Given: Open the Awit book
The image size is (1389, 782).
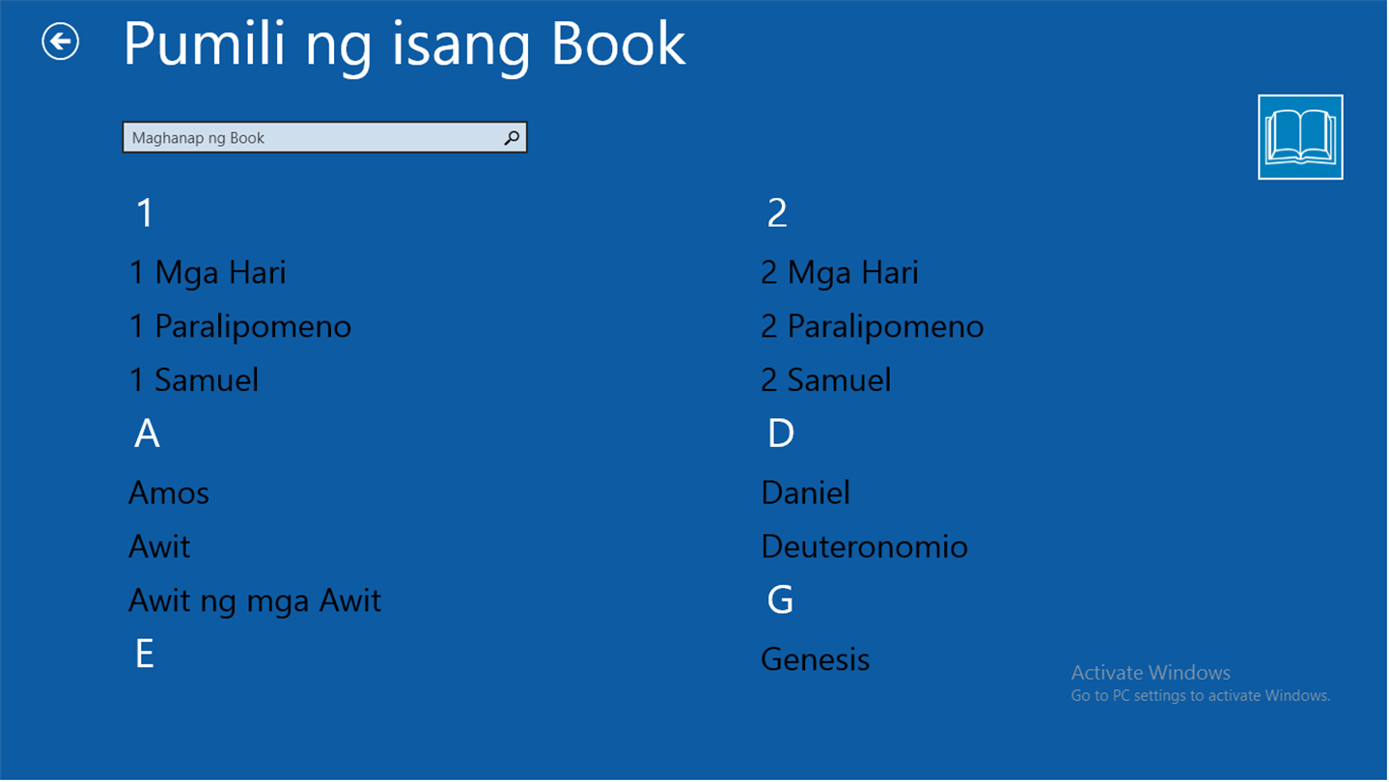Looking at the screenshot, I should (159, 547).
